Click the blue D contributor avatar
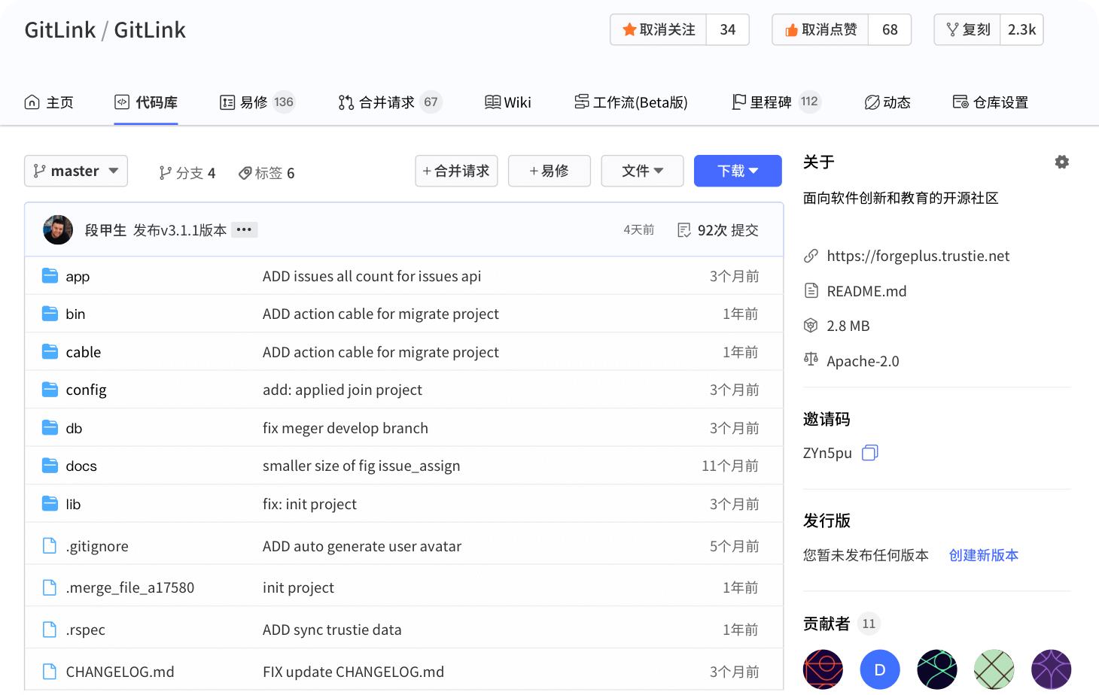This screenshot has height=695, width=1099. pos(880,669)
